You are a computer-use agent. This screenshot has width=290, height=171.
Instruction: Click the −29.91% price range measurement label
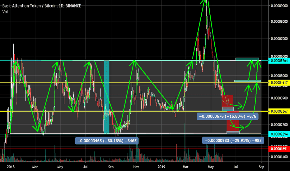pos(233,141)
